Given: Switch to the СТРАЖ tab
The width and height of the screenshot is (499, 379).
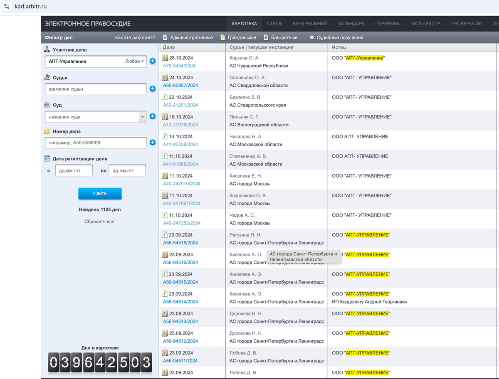Looking at the screenshot, I should coord(274,24).
